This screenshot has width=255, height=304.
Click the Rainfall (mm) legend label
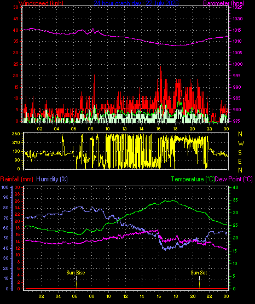[x=16, y=179]
